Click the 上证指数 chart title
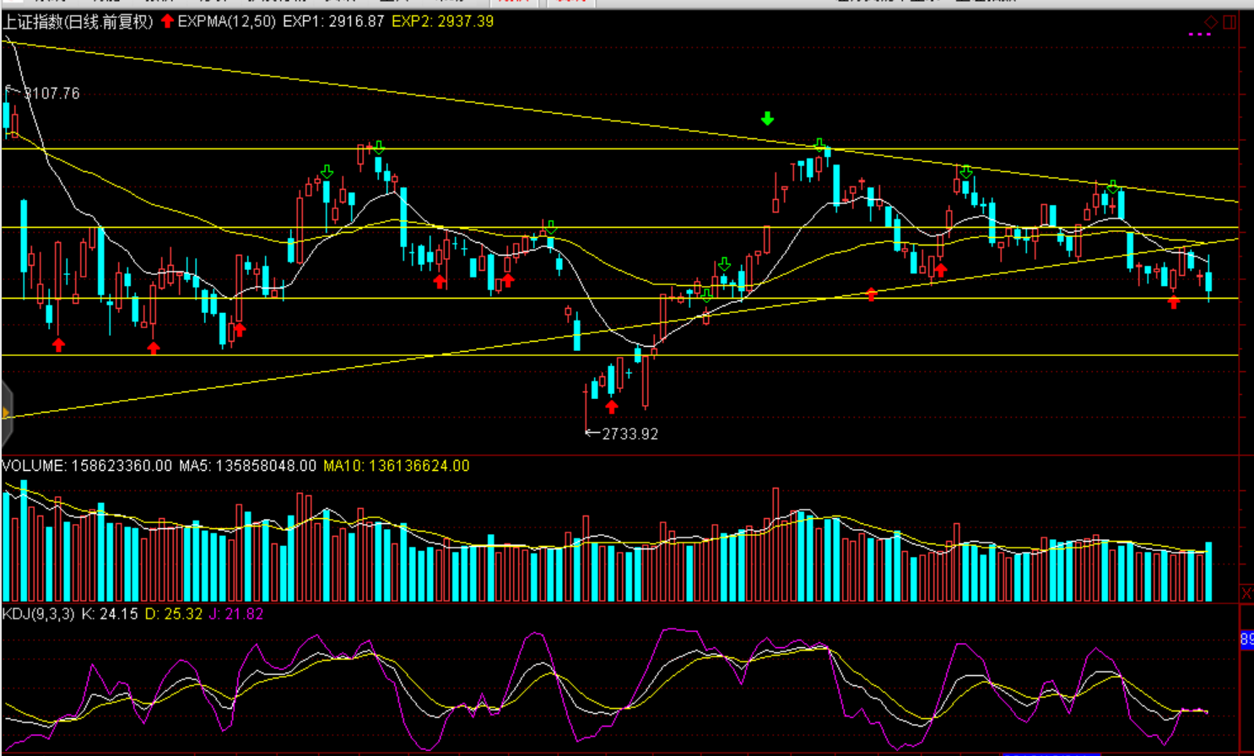This screenshot has width=1254, height=756. [78, 22]
